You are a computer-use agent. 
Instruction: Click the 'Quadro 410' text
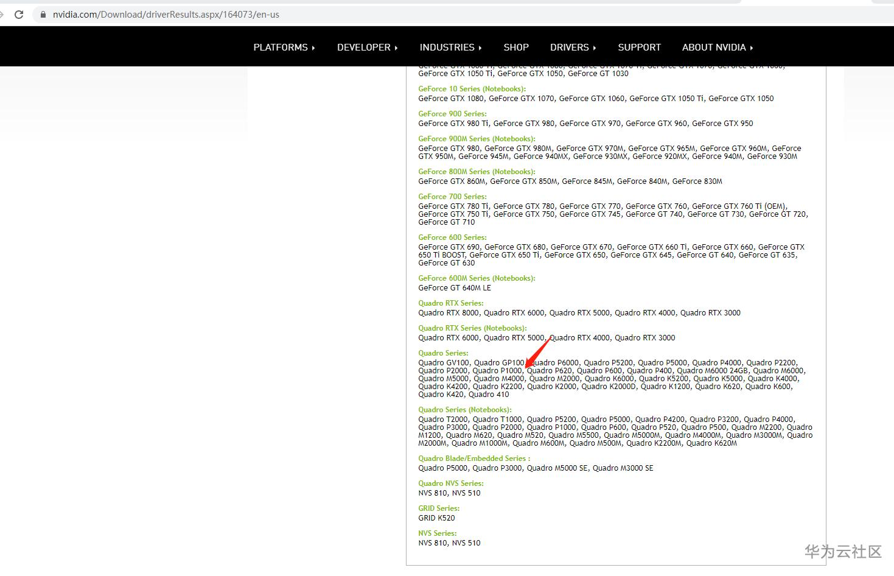489,395
